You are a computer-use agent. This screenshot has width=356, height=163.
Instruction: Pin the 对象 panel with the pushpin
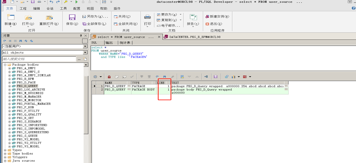pos(81,36)
